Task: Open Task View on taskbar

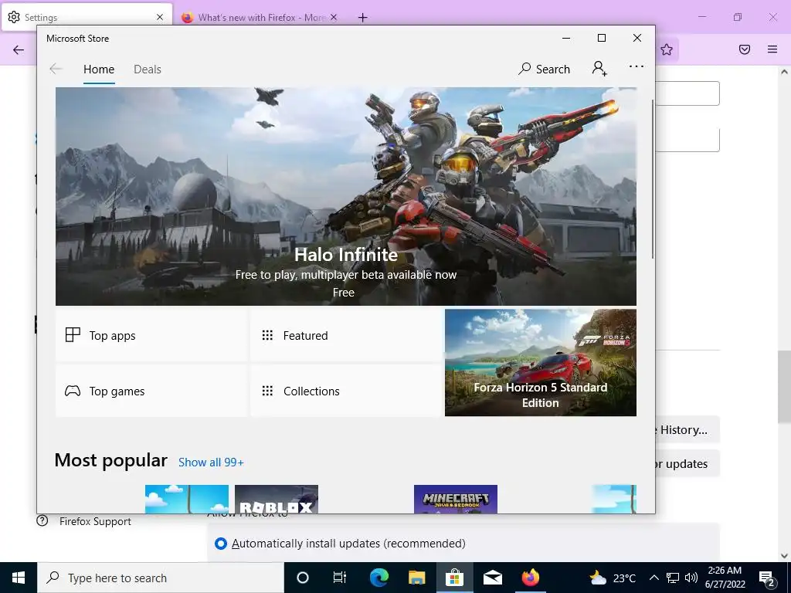Action: click(340, 578)
